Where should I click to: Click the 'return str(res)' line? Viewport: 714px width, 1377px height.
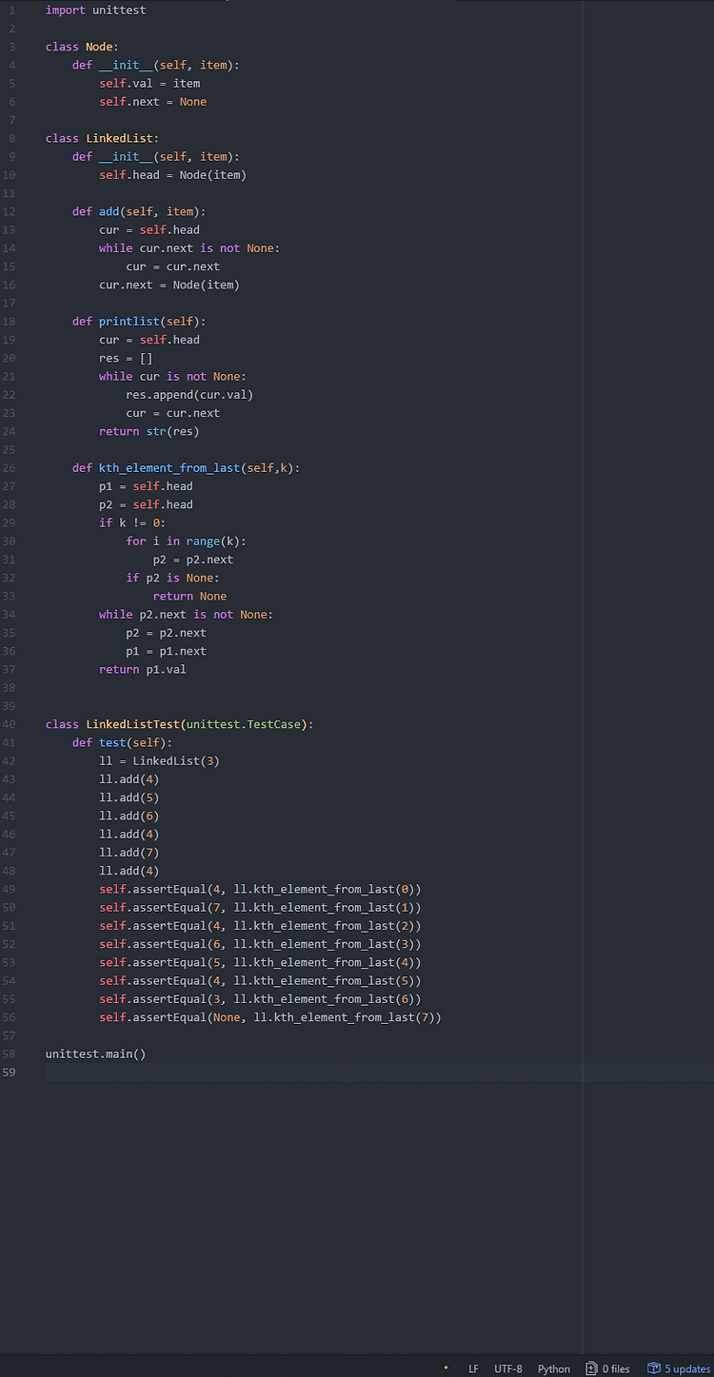coord(149,431)
